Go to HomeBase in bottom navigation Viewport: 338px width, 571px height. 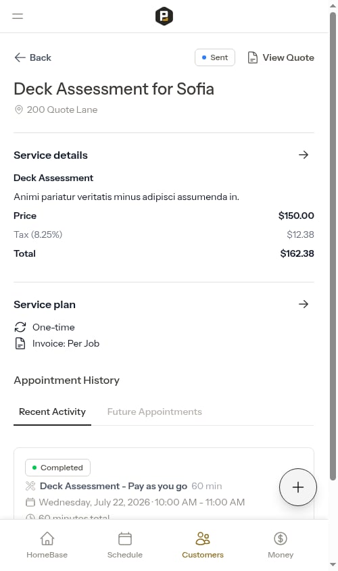pyautogui.click(x=47, y=545)
